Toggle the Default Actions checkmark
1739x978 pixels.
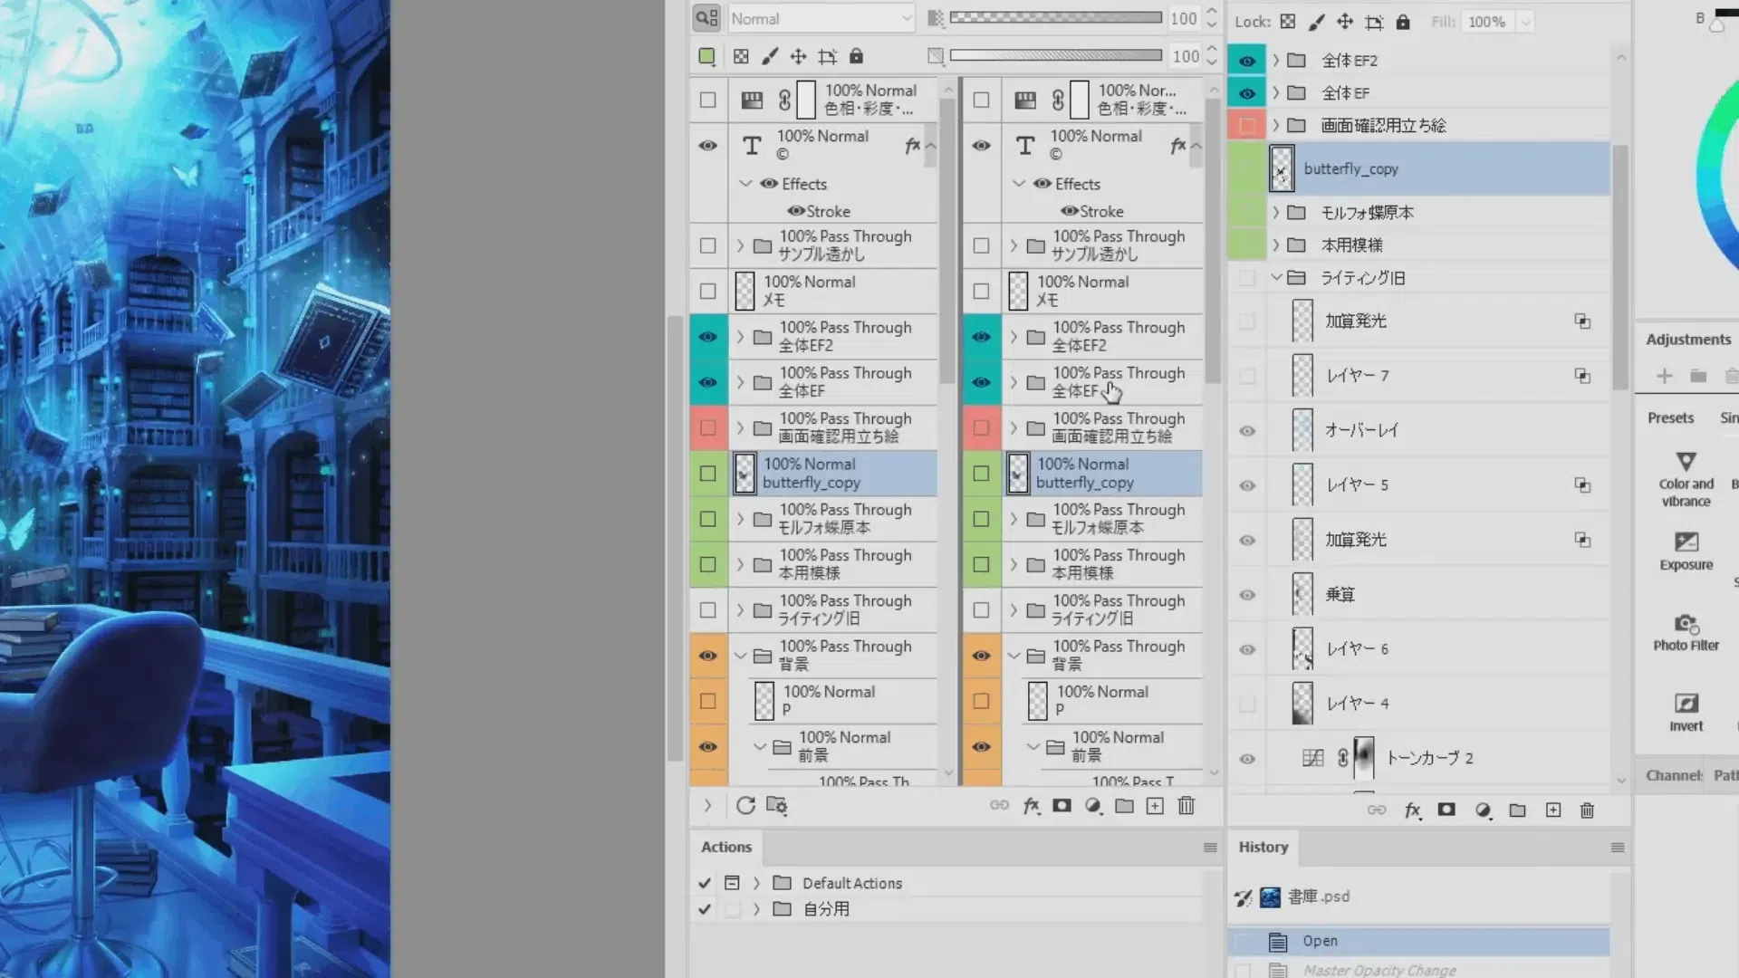click(x=705, y=883)
